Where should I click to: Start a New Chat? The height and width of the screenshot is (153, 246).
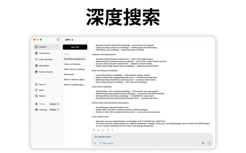coord(75,47)
